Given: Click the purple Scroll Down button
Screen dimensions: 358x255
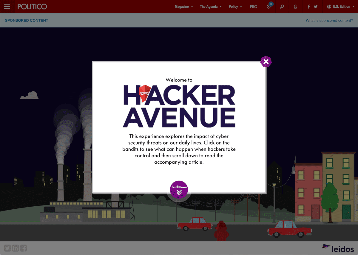Looking at the screenshot, I should [179, 190].
